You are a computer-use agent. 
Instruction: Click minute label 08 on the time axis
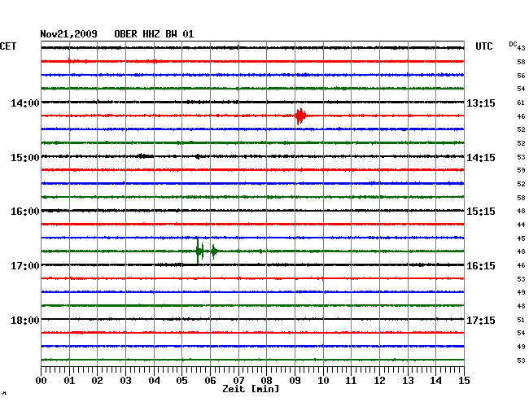(x=266, y=380)
